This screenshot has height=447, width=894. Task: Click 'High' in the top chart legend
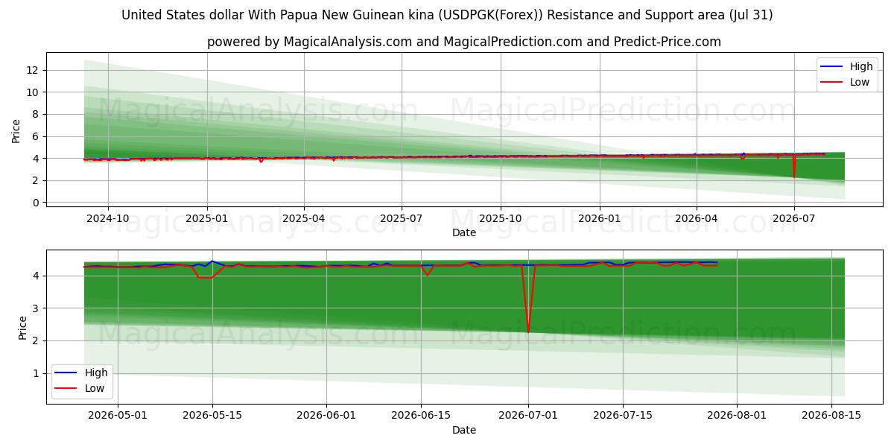click(861, 66)
